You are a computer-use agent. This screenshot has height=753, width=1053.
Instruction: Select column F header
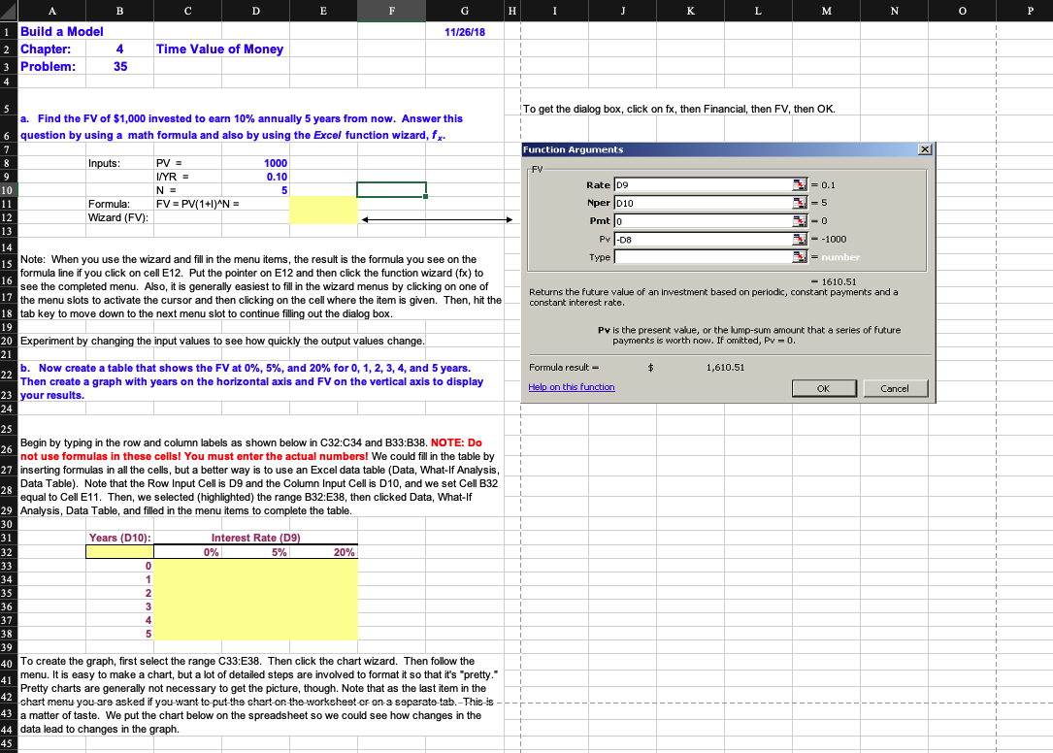391,11
